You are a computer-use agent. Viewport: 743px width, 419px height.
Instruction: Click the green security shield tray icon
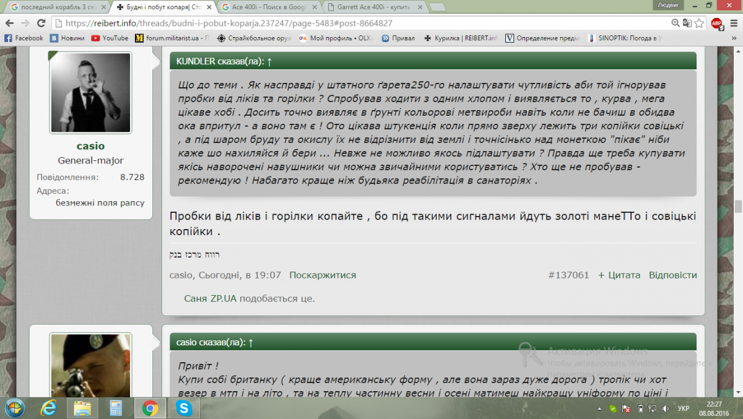click(x=612, y=408)
